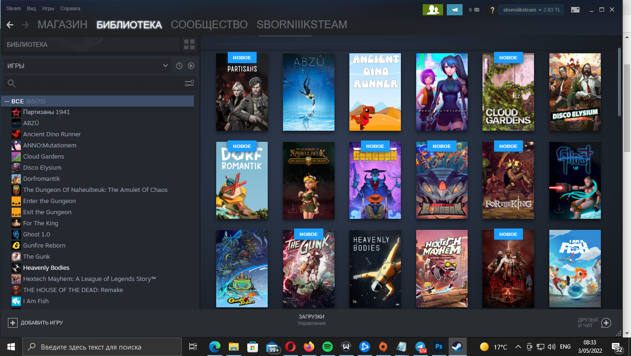Switch to the МАГАЗИН tab
The image size is (631, 356).
62,25
